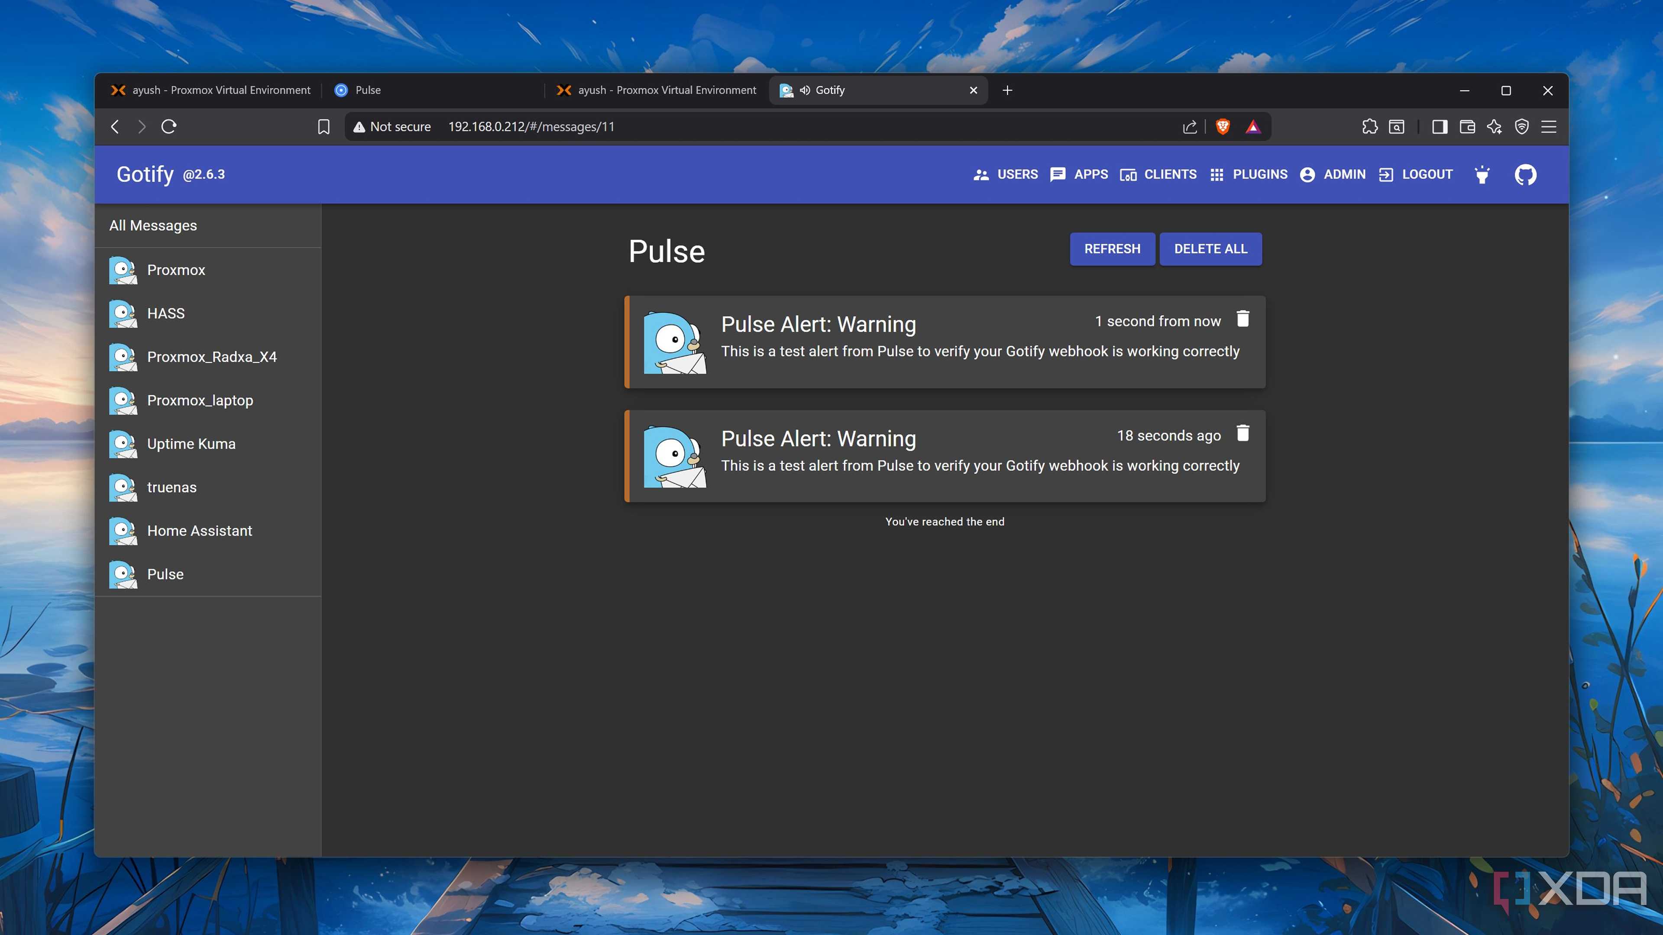Delete the '1 second from now' message
This screenshot has height=935, width=1663.
(x=1243, y=319)
